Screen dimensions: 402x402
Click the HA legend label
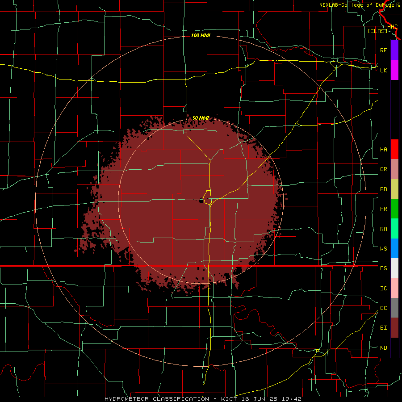[384, 150]
